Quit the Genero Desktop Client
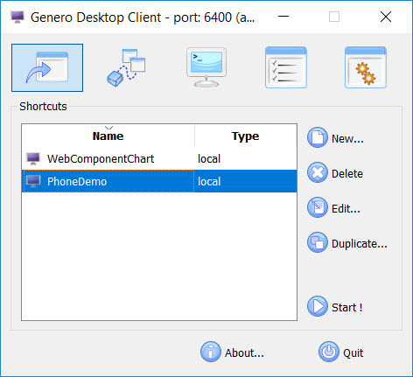413x377 pixels. pos(341,352)
